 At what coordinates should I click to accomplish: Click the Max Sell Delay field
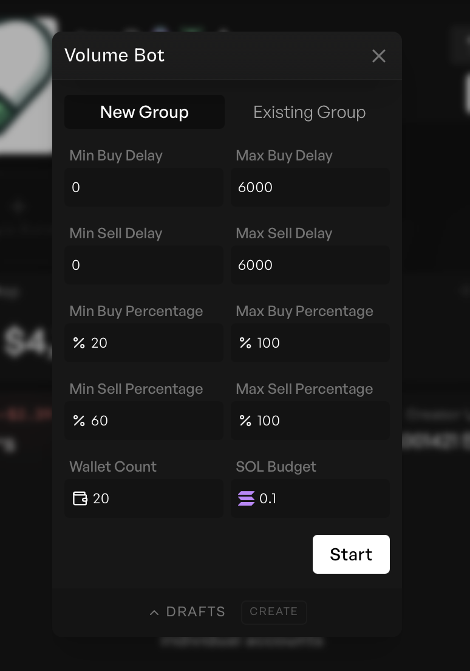(310, 265)
